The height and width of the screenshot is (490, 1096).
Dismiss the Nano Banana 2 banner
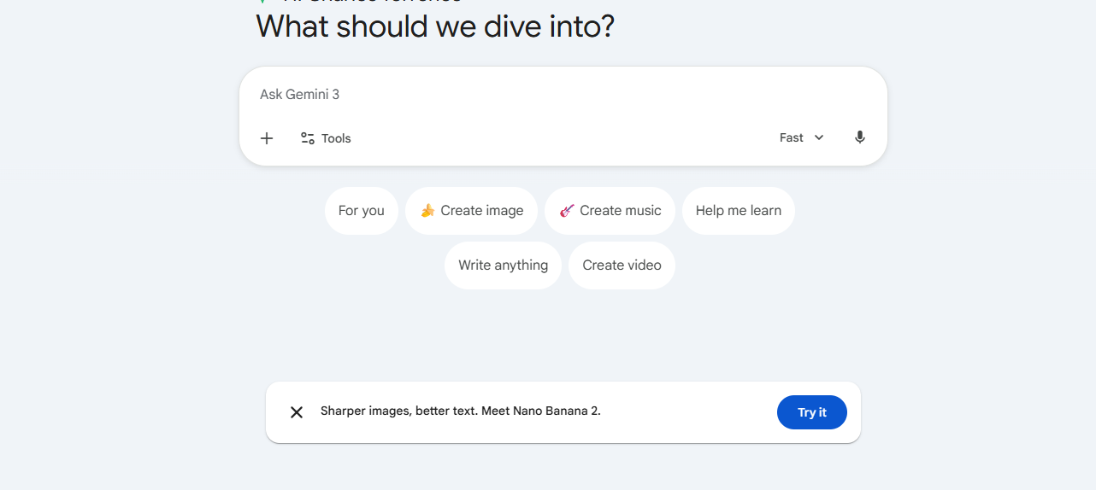point(297,412)
